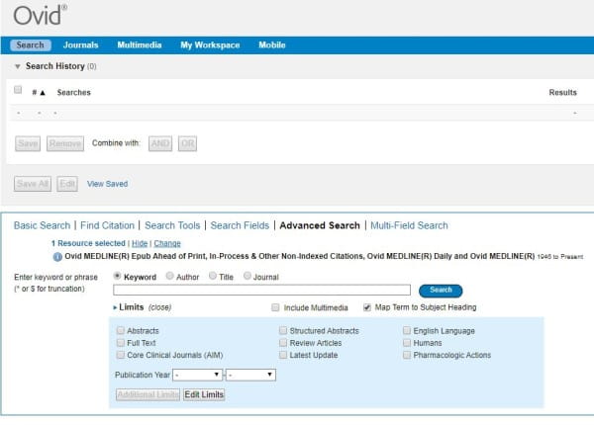Check the English Language limit
Screen dimensions: 594x425
(x=408, y=330)
